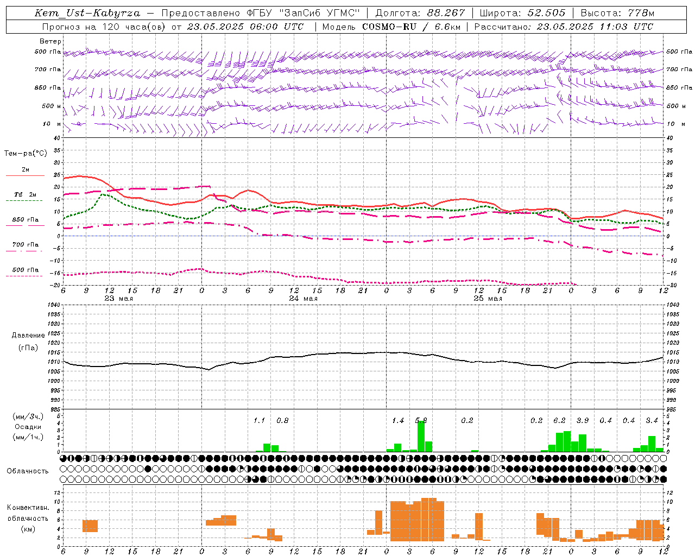Click the elevation value Высота: 778м
695x556 pixels.
pos(618,13)
